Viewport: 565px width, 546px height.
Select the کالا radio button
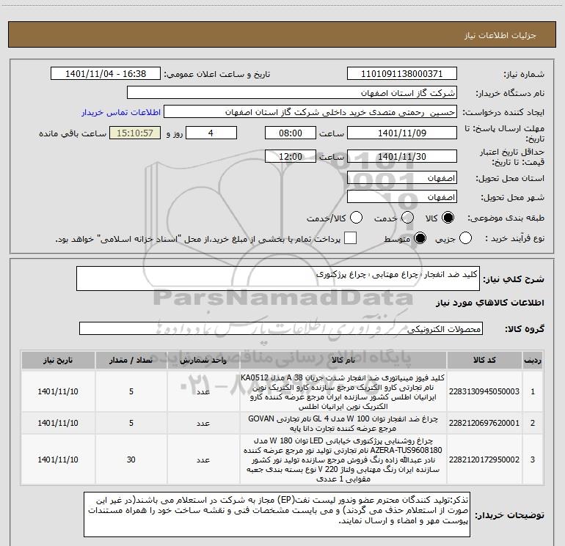[x=448, y=218]
